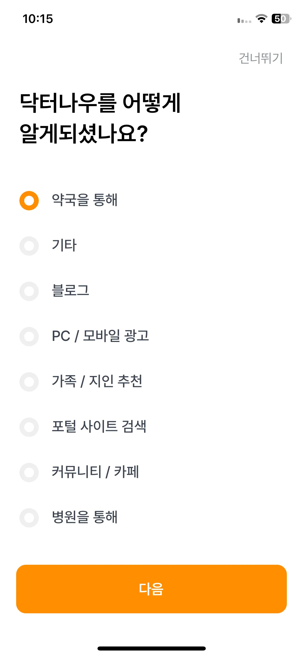Tap the cellular signal bars icon

click(244, 20)
